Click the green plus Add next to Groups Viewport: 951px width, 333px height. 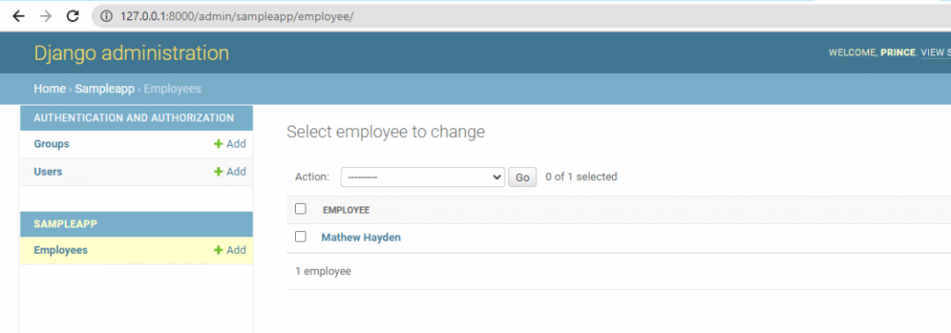click(x=230, y=144)
